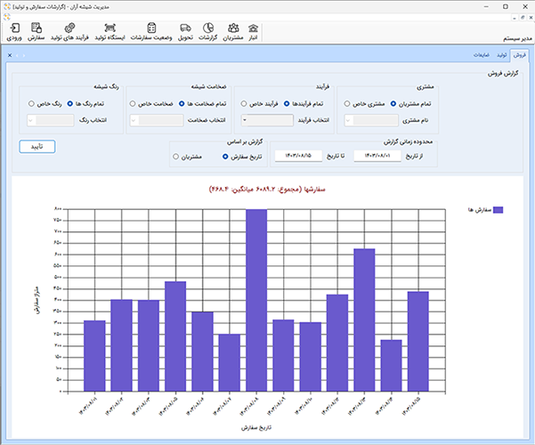Open the انتخاب رنگ dropdown

[53, 120]
